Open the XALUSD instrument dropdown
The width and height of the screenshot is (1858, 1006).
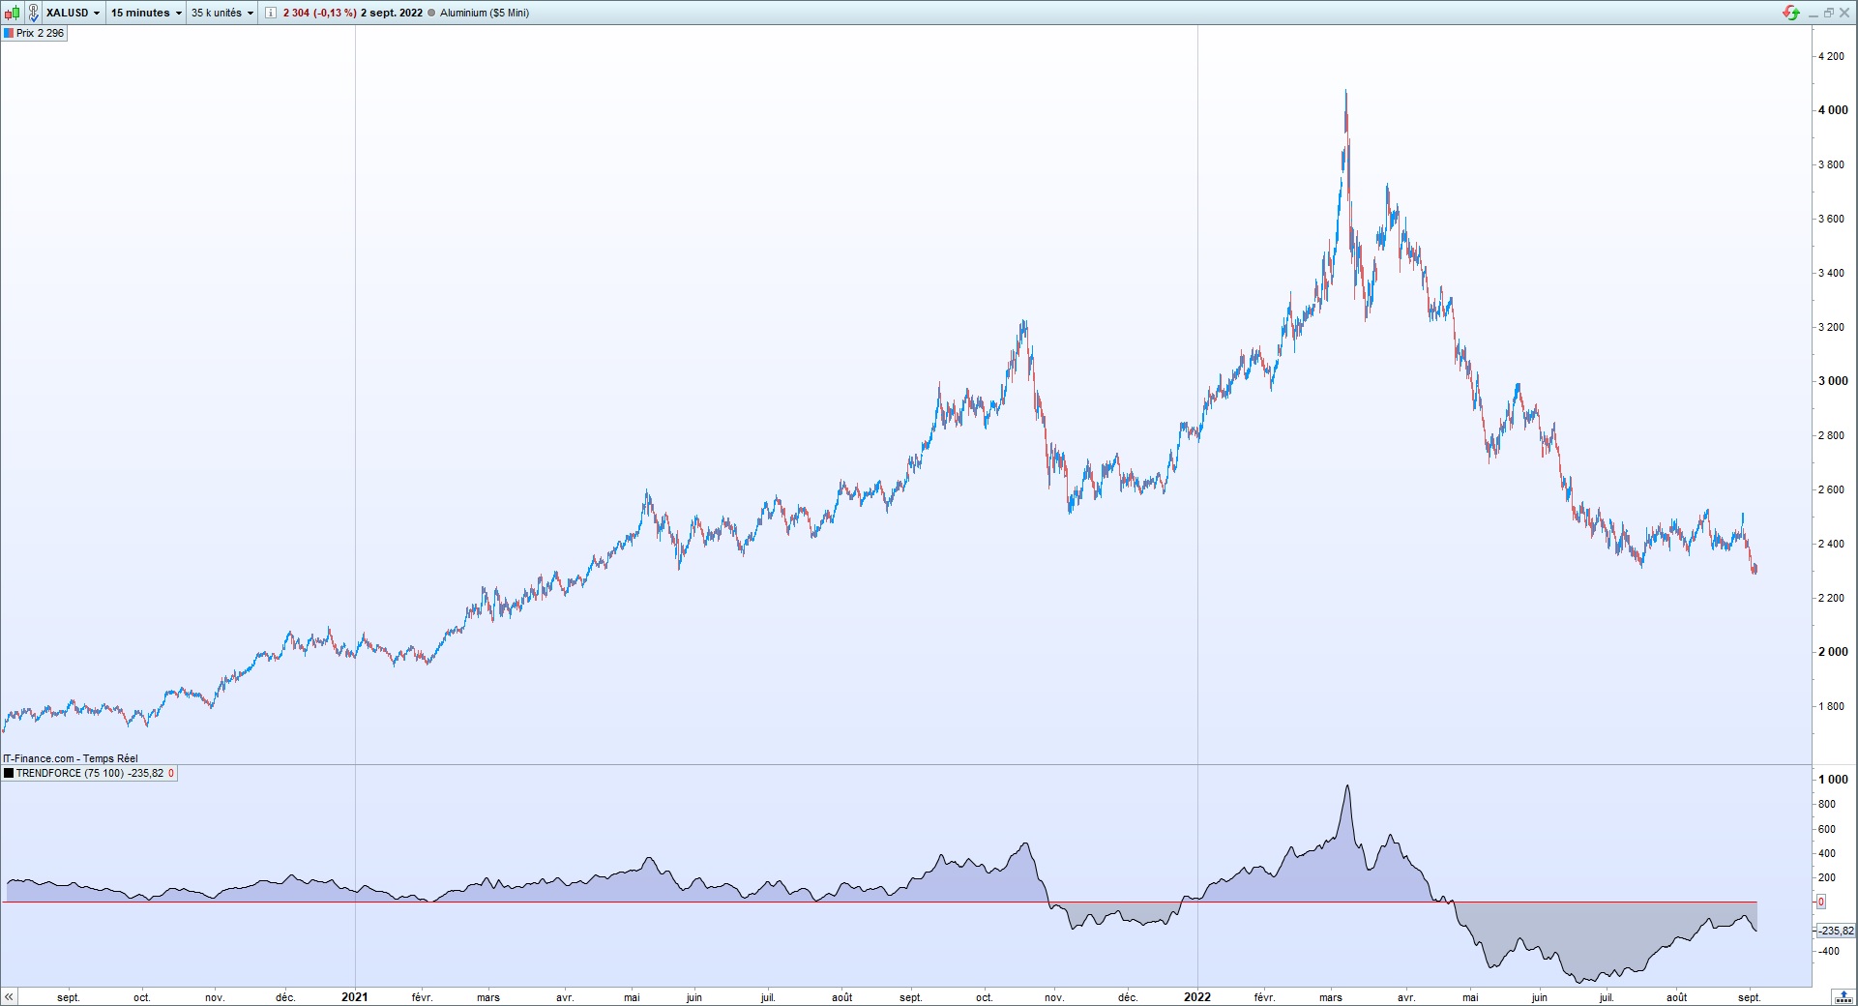74,13
